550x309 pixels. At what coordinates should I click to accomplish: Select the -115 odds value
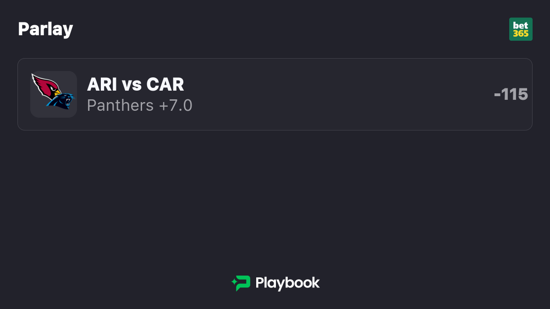[x=511, y=94]
